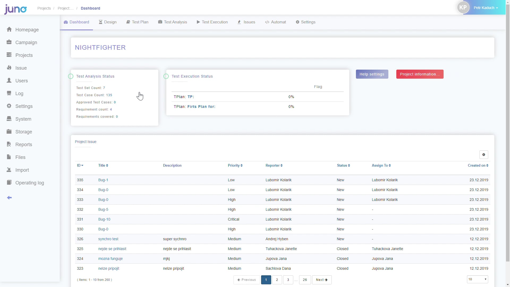Click the Projects sidebar icon
Screen dimensions: 510x287
tap(9, 55)
